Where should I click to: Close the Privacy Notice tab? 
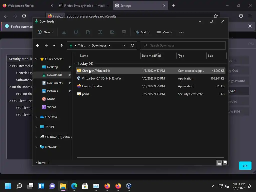pyautogui.click(x=108, y=6)
